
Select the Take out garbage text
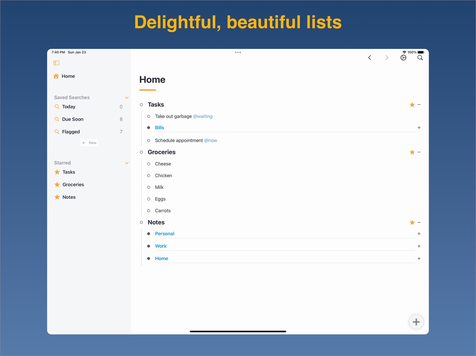[x=173, y=116]
